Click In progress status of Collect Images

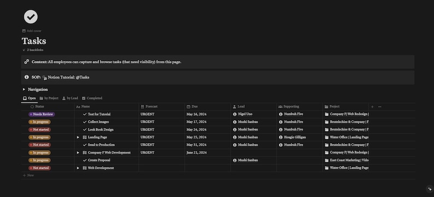tap(39, 122)
